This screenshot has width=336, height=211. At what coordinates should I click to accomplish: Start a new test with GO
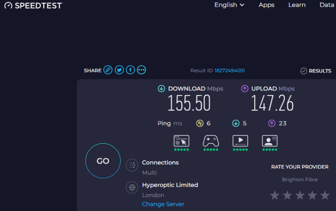pos(103,161)
